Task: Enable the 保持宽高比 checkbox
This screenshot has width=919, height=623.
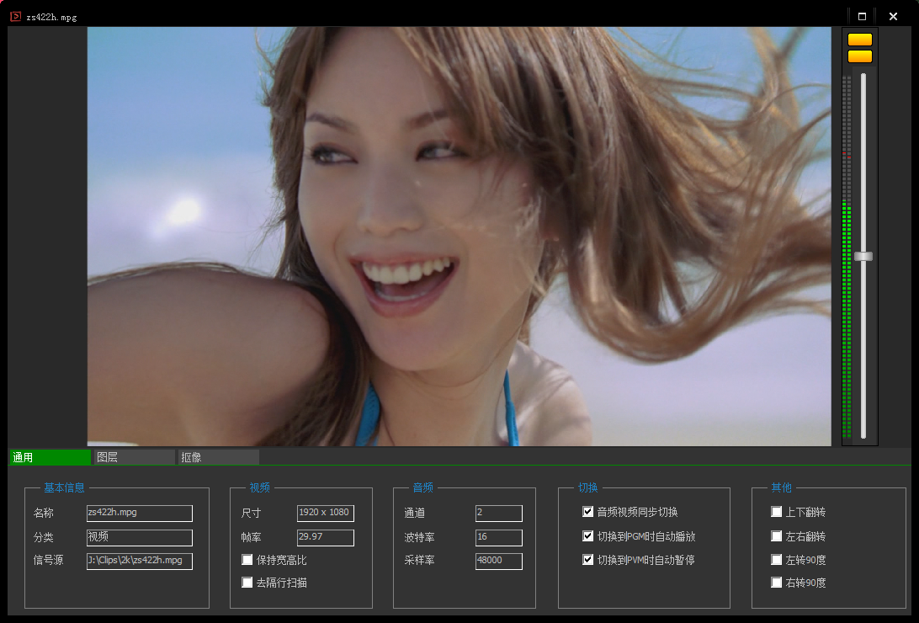Action: tap(247, 560)
